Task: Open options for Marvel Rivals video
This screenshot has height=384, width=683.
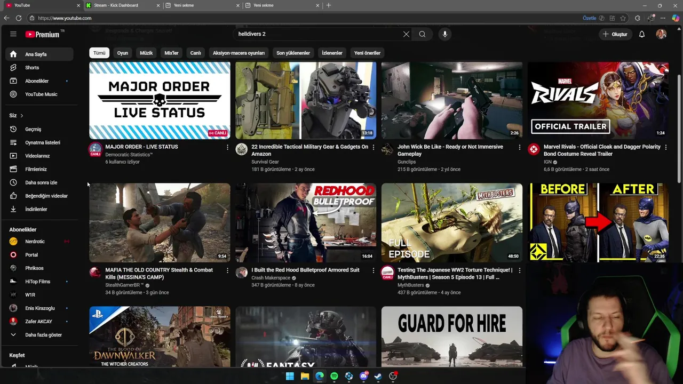Action: (666, 147)
